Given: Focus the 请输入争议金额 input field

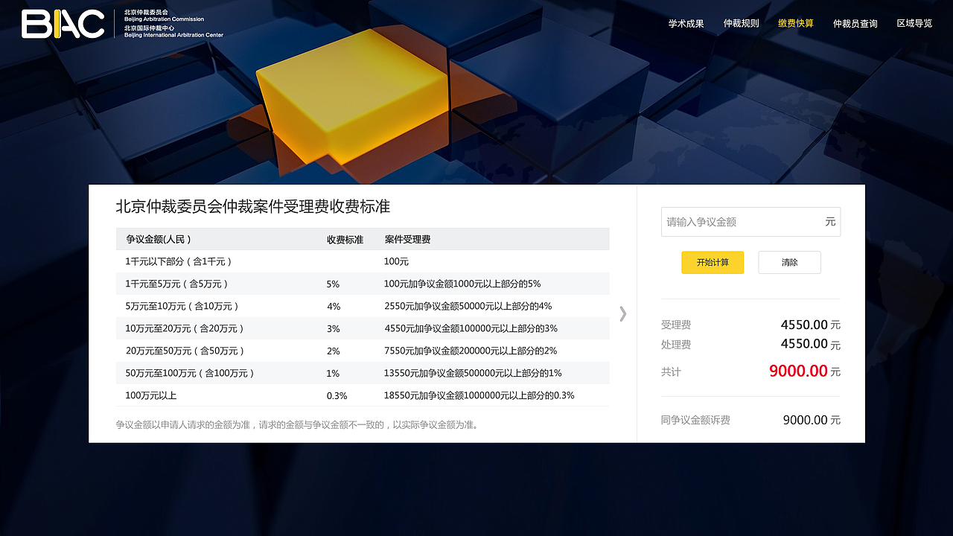Looking at the screenshot, I should pyautogui.click(x=750, y=222).
